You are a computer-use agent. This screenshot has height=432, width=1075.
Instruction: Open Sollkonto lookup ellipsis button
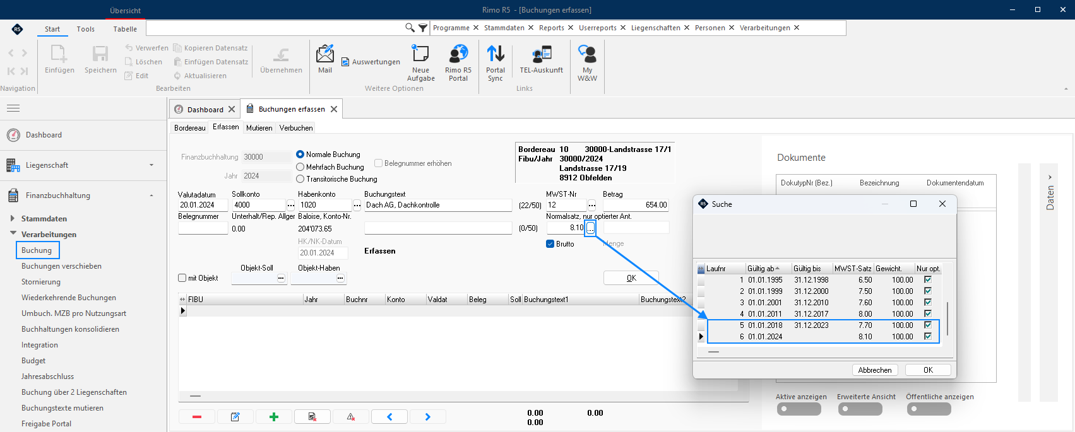click(x=291, y=206)
